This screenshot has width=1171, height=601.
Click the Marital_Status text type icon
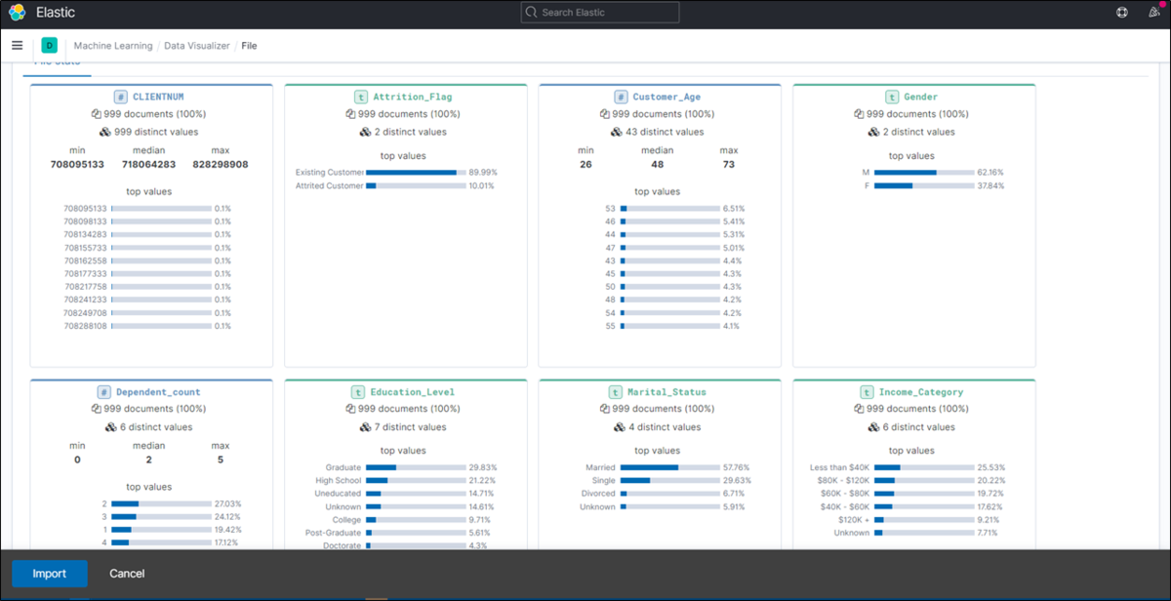click(x=616, y=392)
